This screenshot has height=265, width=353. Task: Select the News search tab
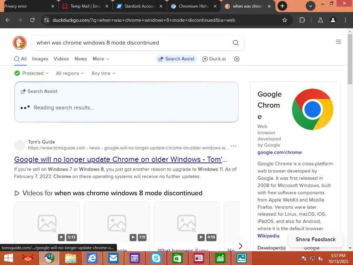[x=81, y=59]
